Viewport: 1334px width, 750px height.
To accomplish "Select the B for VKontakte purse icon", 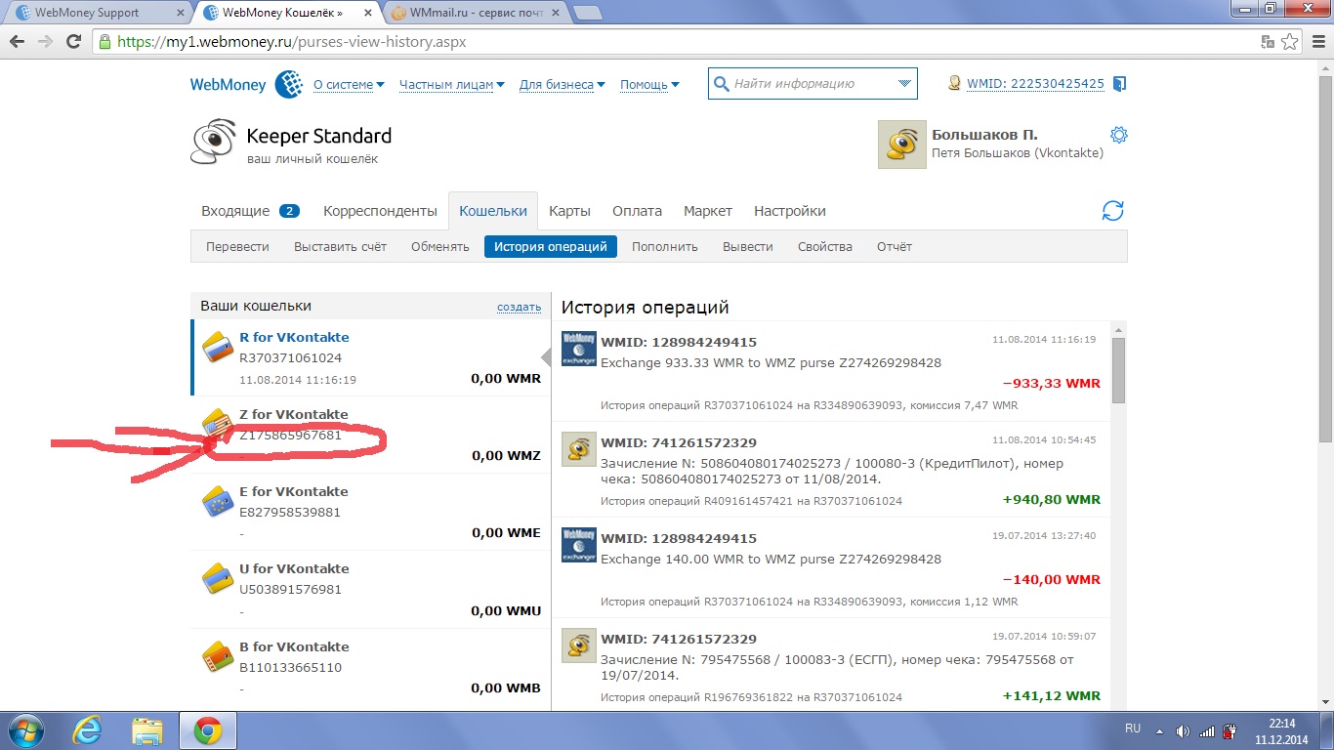I will (x=218, y=657).
